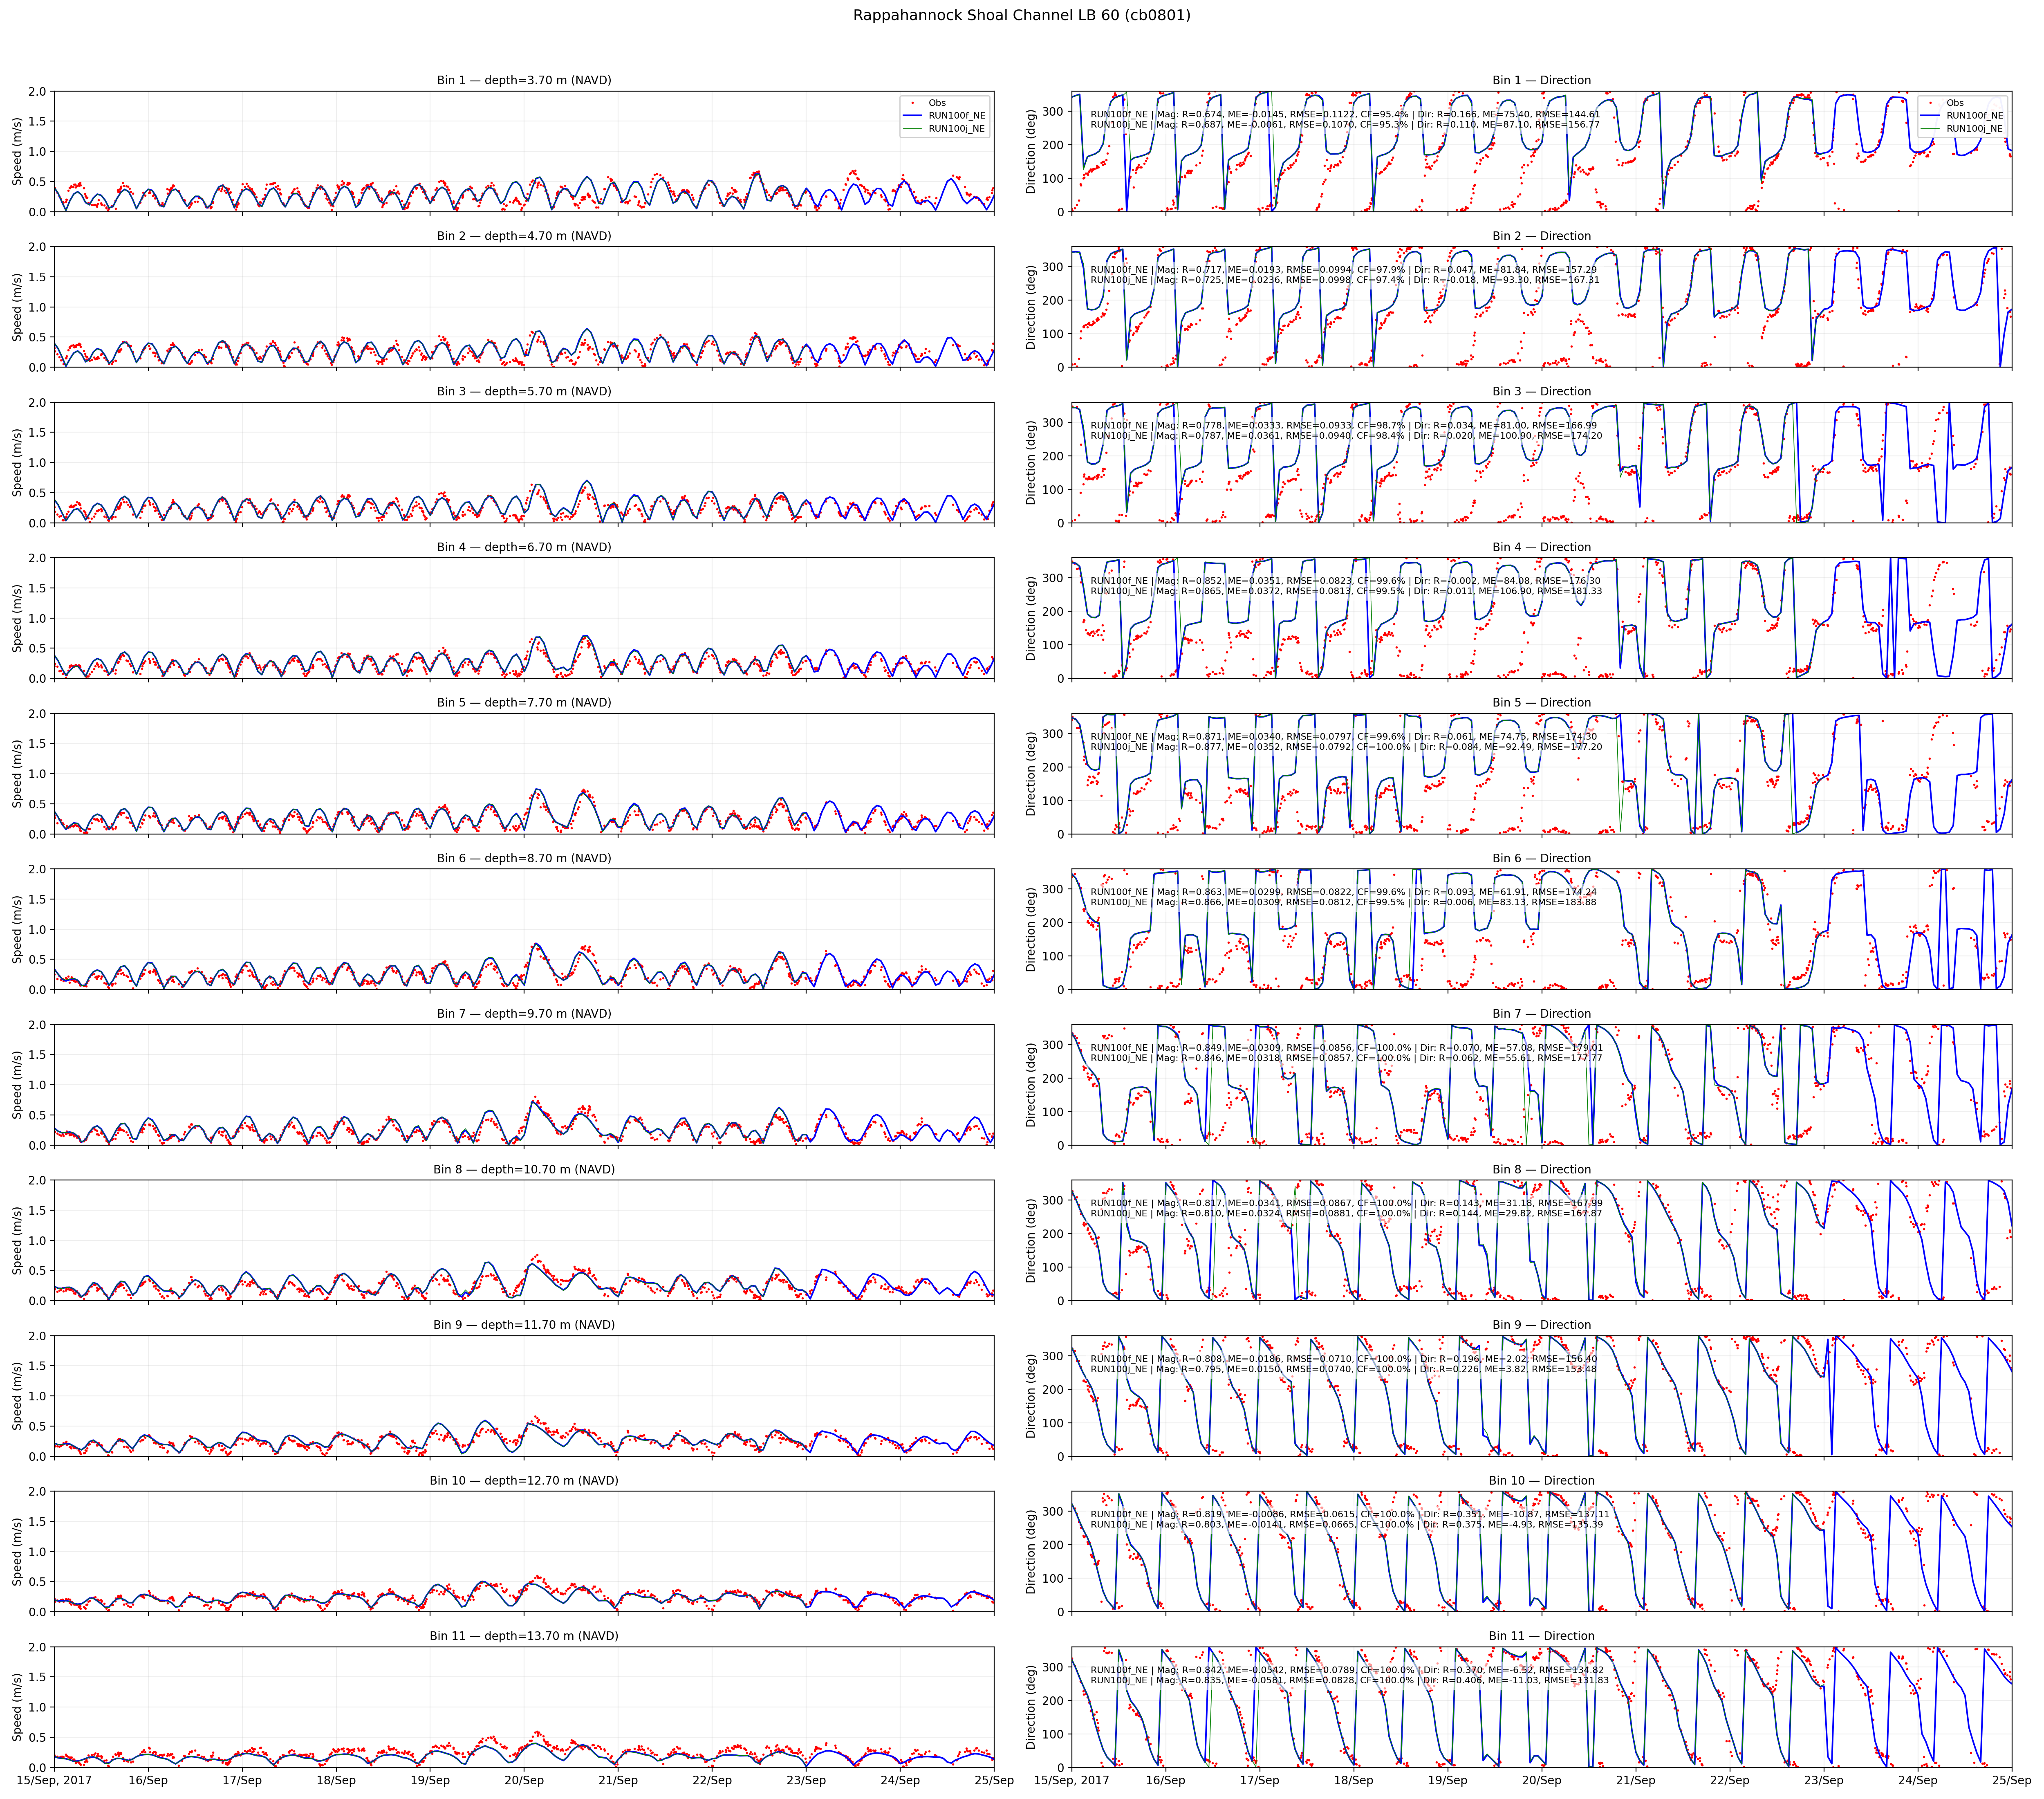Click the title 'Bin 6 — depth=8.70 m (NAVD)'
This screenshot has height=1799, width=2044.
(524, 858)
